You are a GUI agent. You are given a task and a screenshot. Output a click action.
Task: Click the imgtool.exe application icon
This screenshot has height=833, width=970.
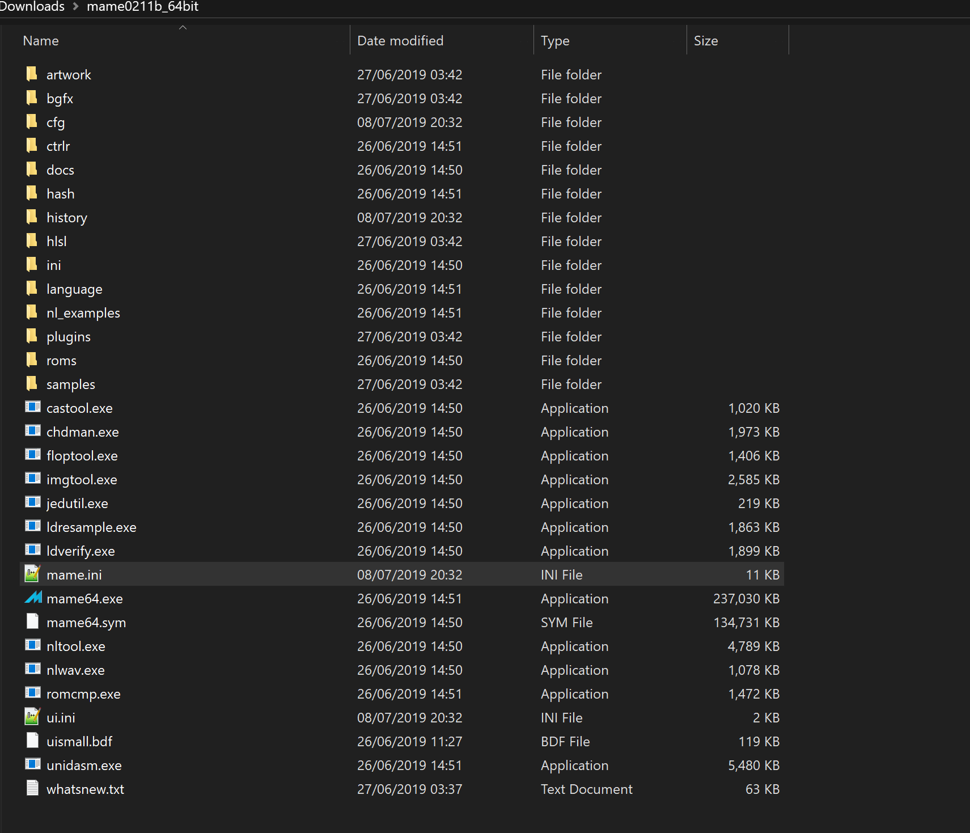click(x=33, y=478)
